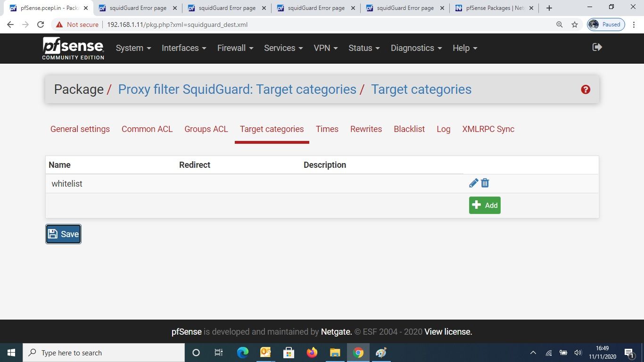Viewport: 644px width, 362px height.
Task: Click the Not secure warning indicator
Action: point(77,25)
